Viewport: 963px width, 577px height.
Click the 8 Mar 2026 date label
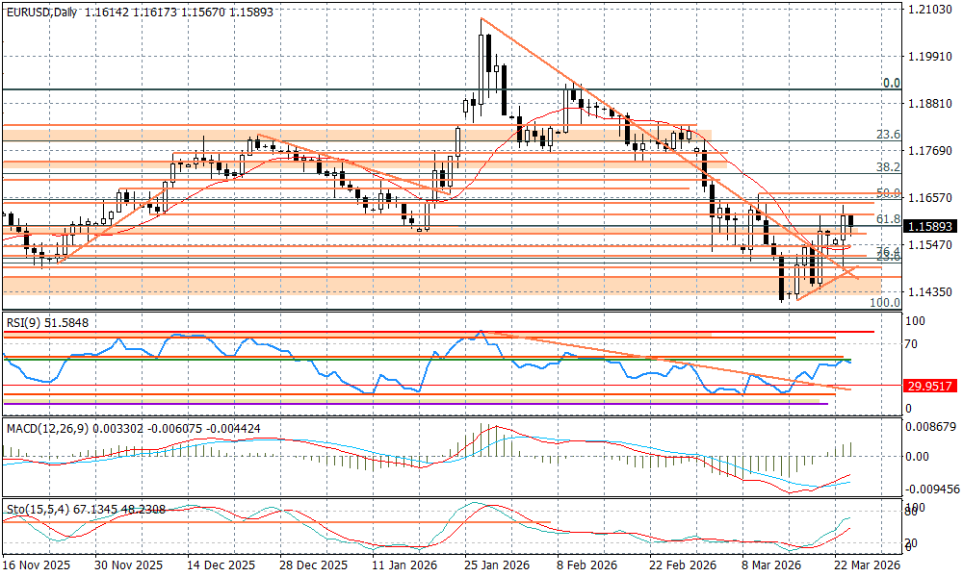(x=770, y=565)
